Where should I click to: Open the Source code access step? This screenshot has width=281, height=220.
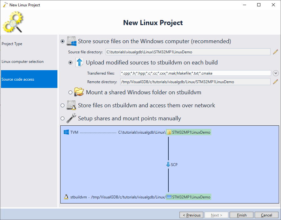[x=29, y=79]
